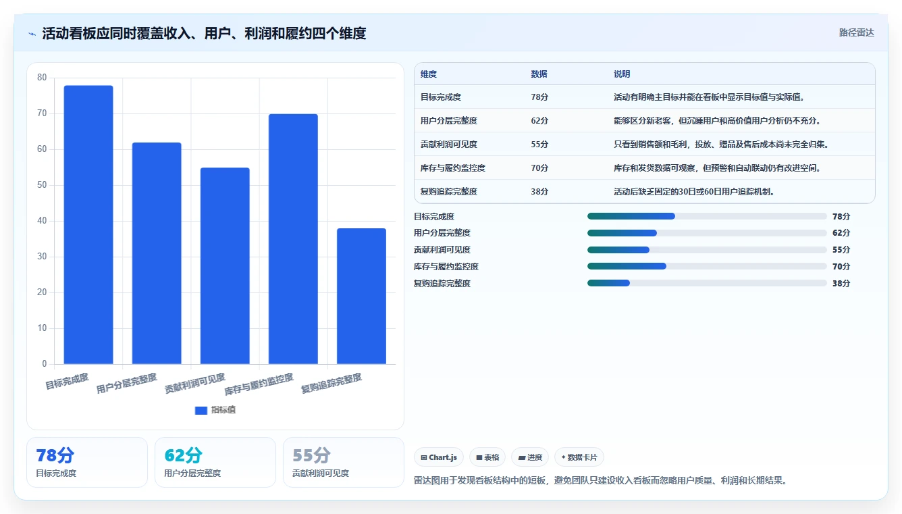902x514 pixels.
Task: Click the 复购追踪完整度 label beside progress bar
Action: click(442, 283)
